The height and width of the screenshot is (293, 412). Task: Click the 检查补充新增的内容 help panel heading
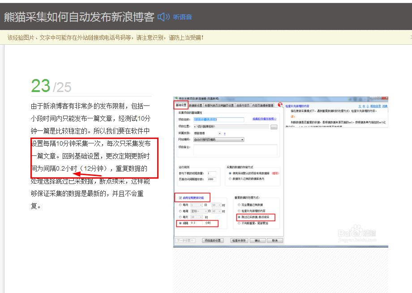click(297, 106)
